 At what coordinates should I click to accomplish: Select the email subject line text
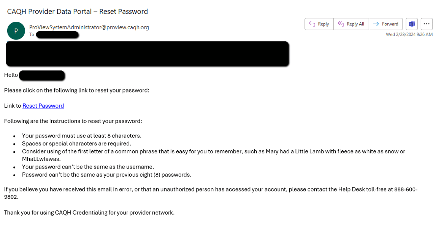(78, 11)
